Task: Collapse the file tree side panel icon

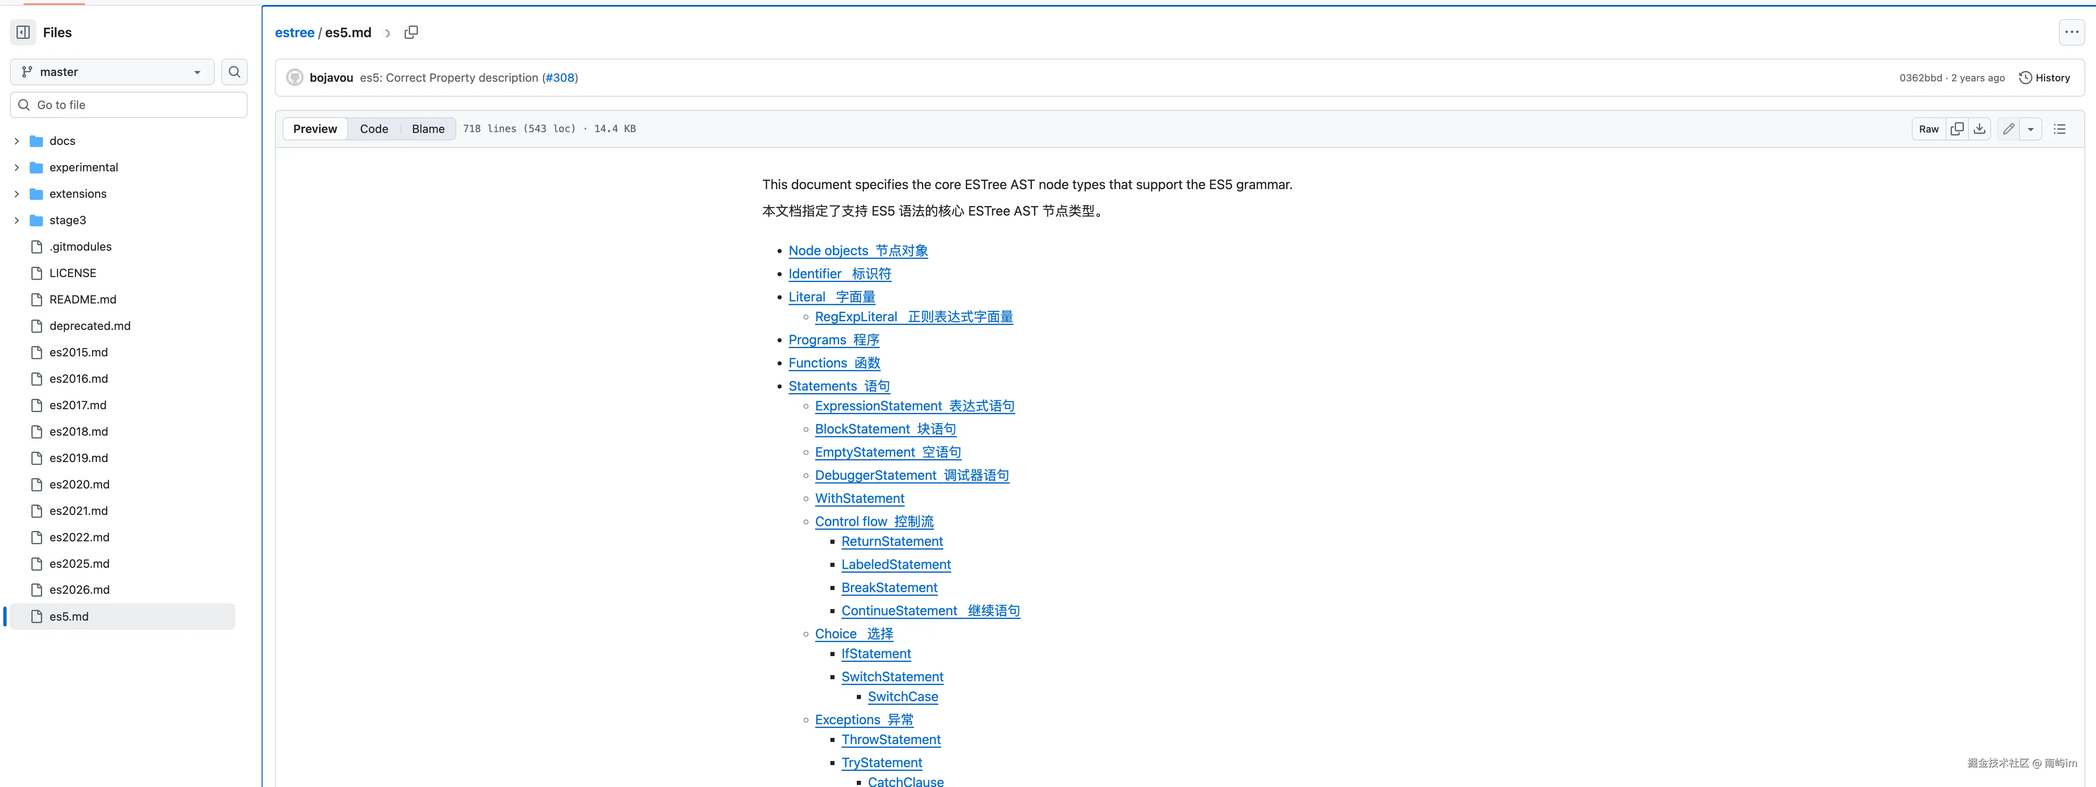Action: tap(24, 33)
